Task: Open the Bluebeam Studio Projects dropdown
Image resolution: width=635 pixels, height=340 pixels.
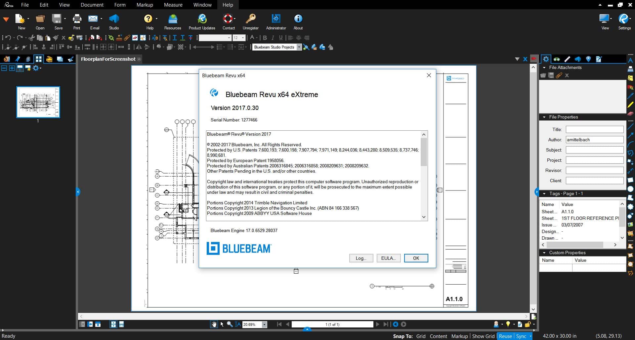Action: (299, 47)
